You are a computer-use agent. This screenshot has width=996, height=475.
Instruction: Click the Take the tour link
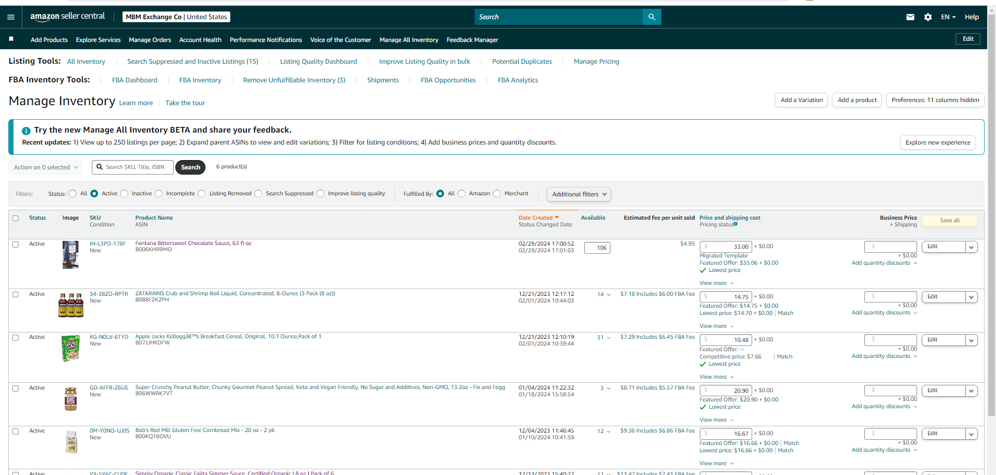[x=185, y=103]
